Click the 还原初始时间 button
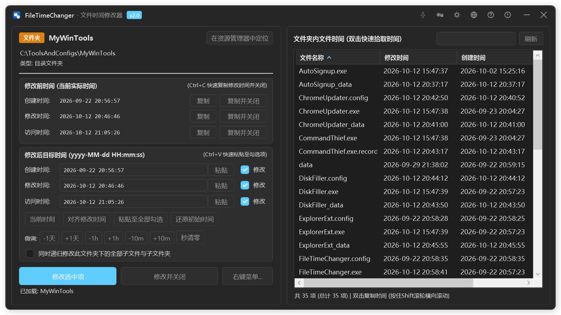The height and width of the screenshot is (315, 561). (195, 219)
